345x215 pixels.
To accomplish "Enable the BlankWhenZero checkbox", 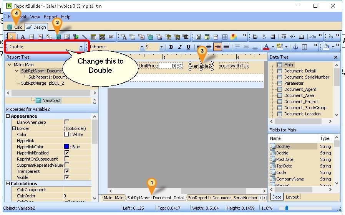I will pyautogui.click(x=66, y=122).
